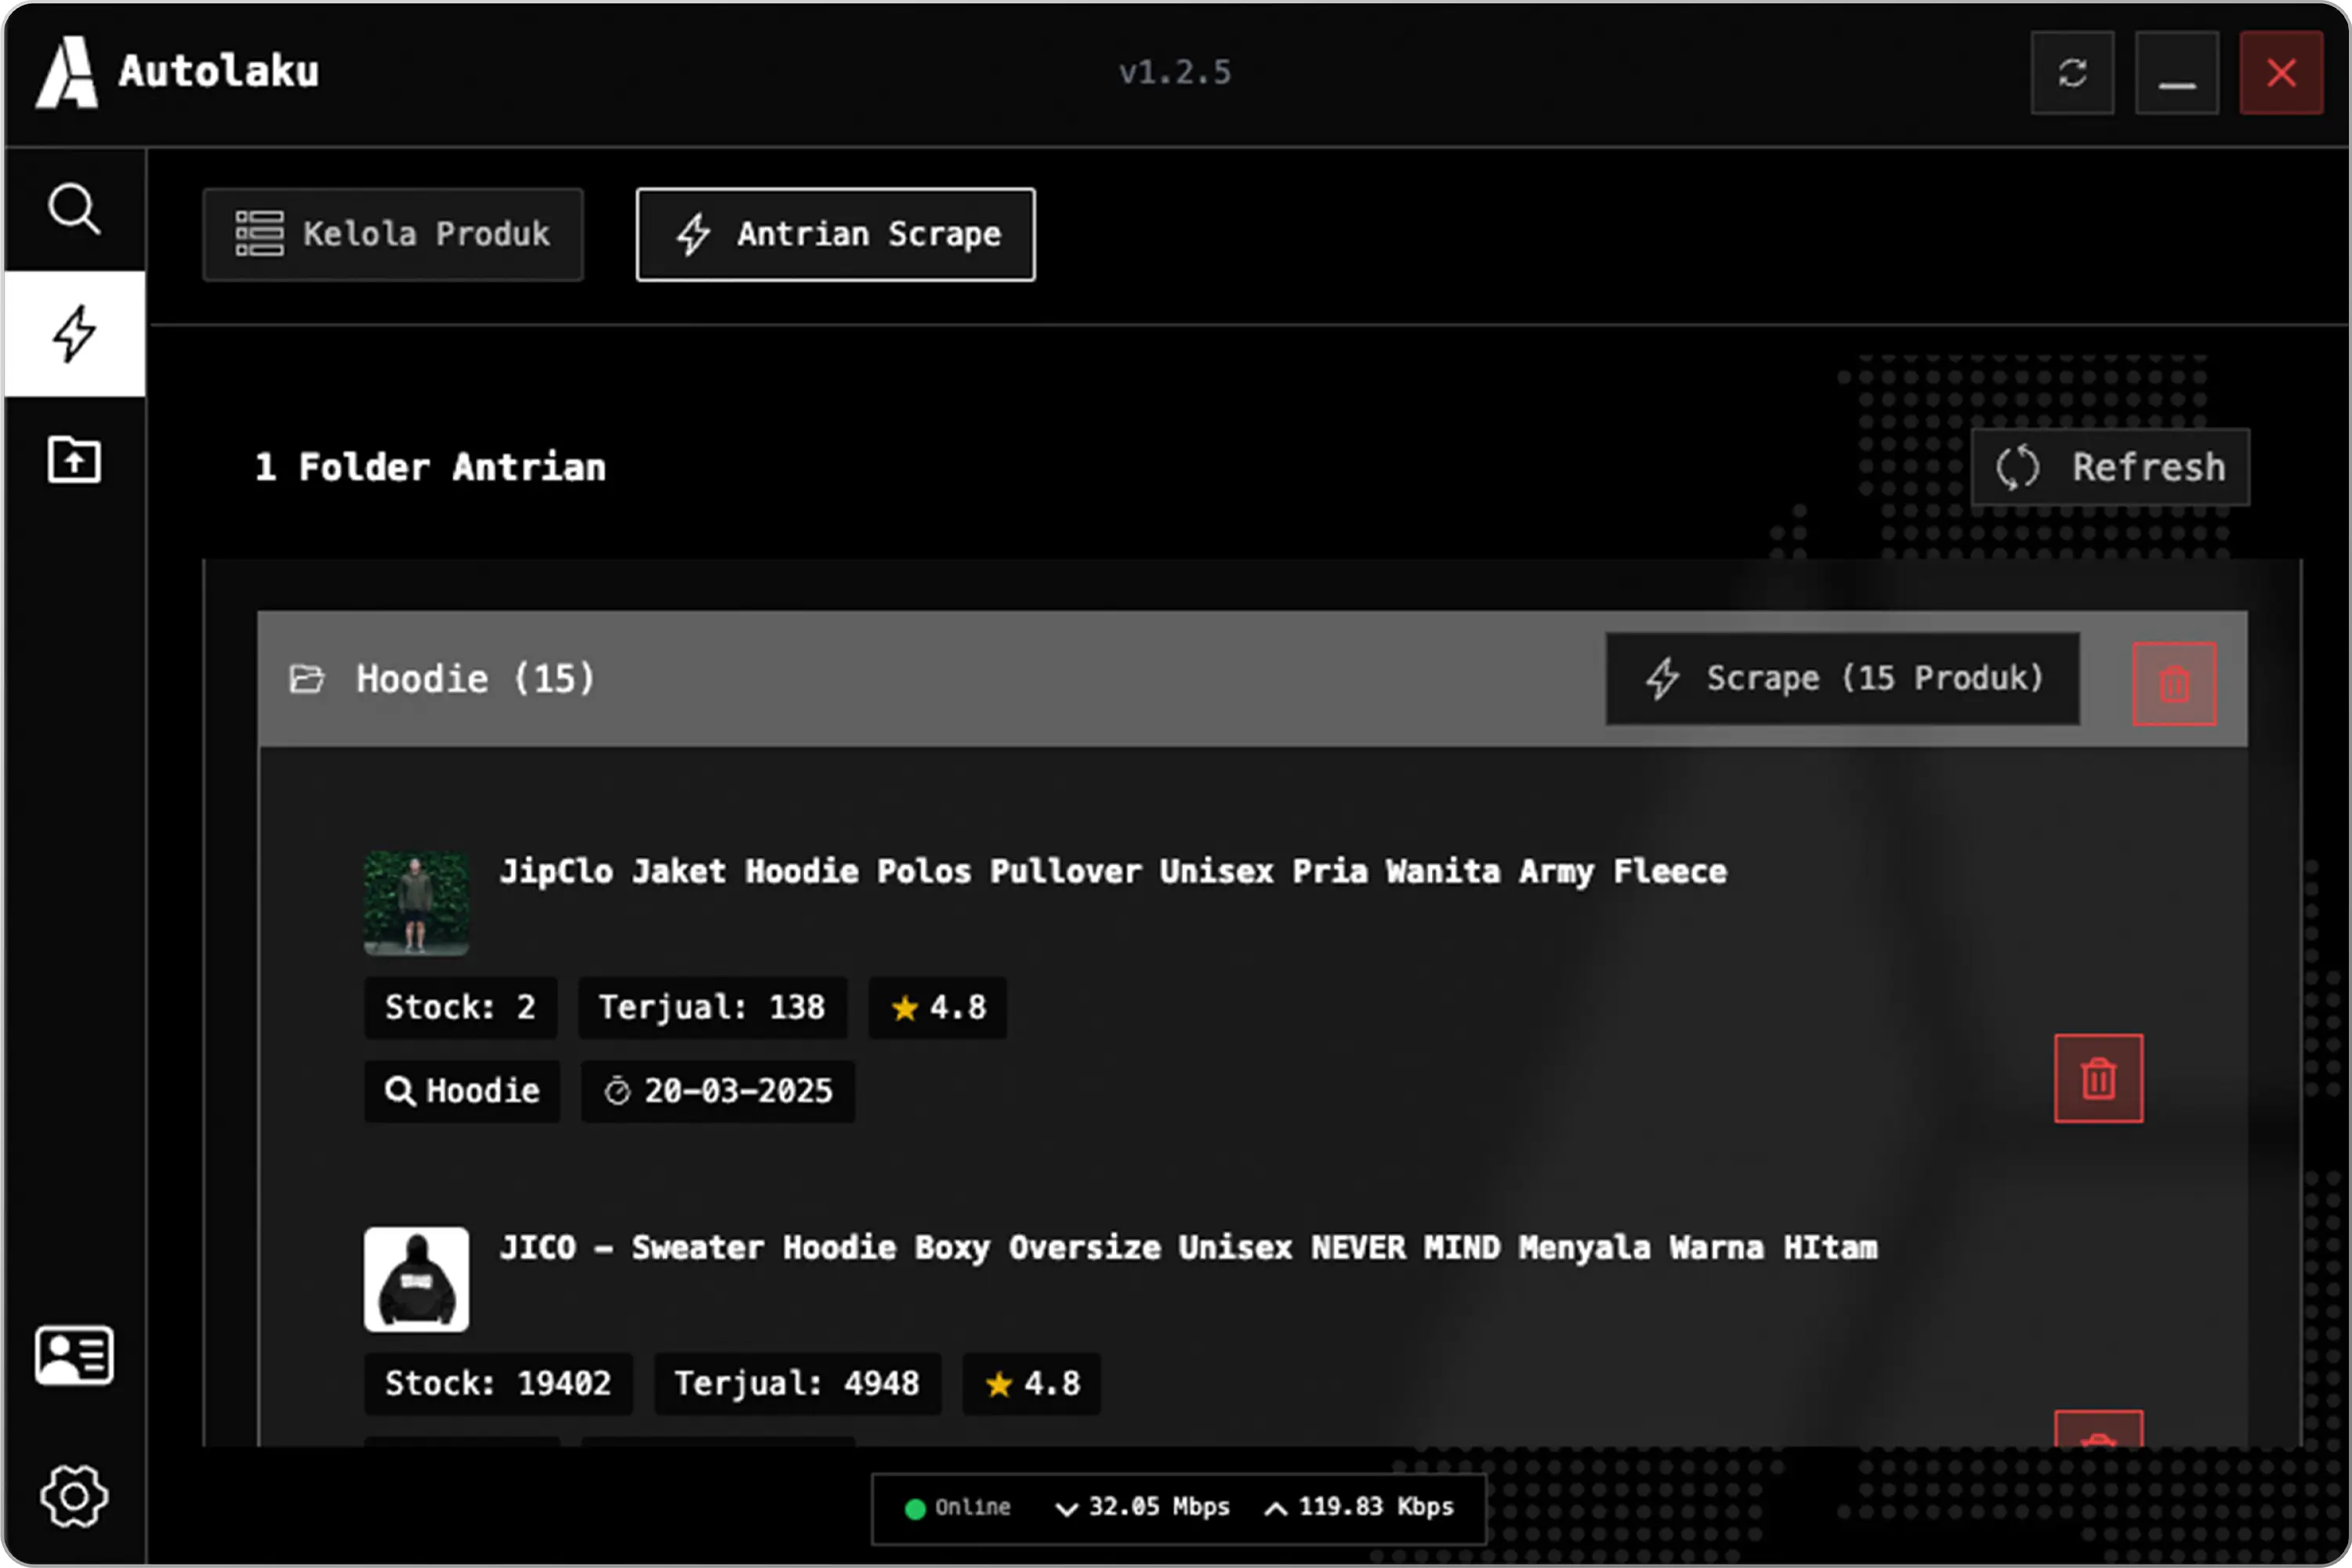Open the JICO black hoodie thumbnail
This screenshot has width=2352, height=1568.
[x=416, y=1279]
